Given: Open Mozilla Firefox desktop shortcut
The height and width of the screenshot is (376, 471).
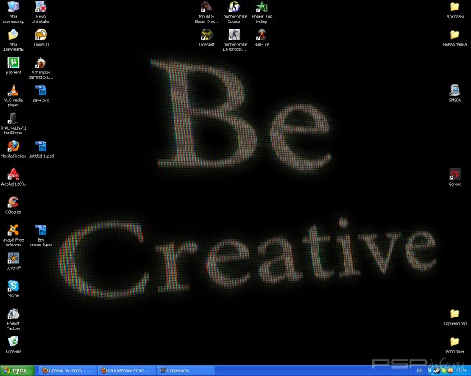Looking at the screenshot, I should (x=13, y=146).
